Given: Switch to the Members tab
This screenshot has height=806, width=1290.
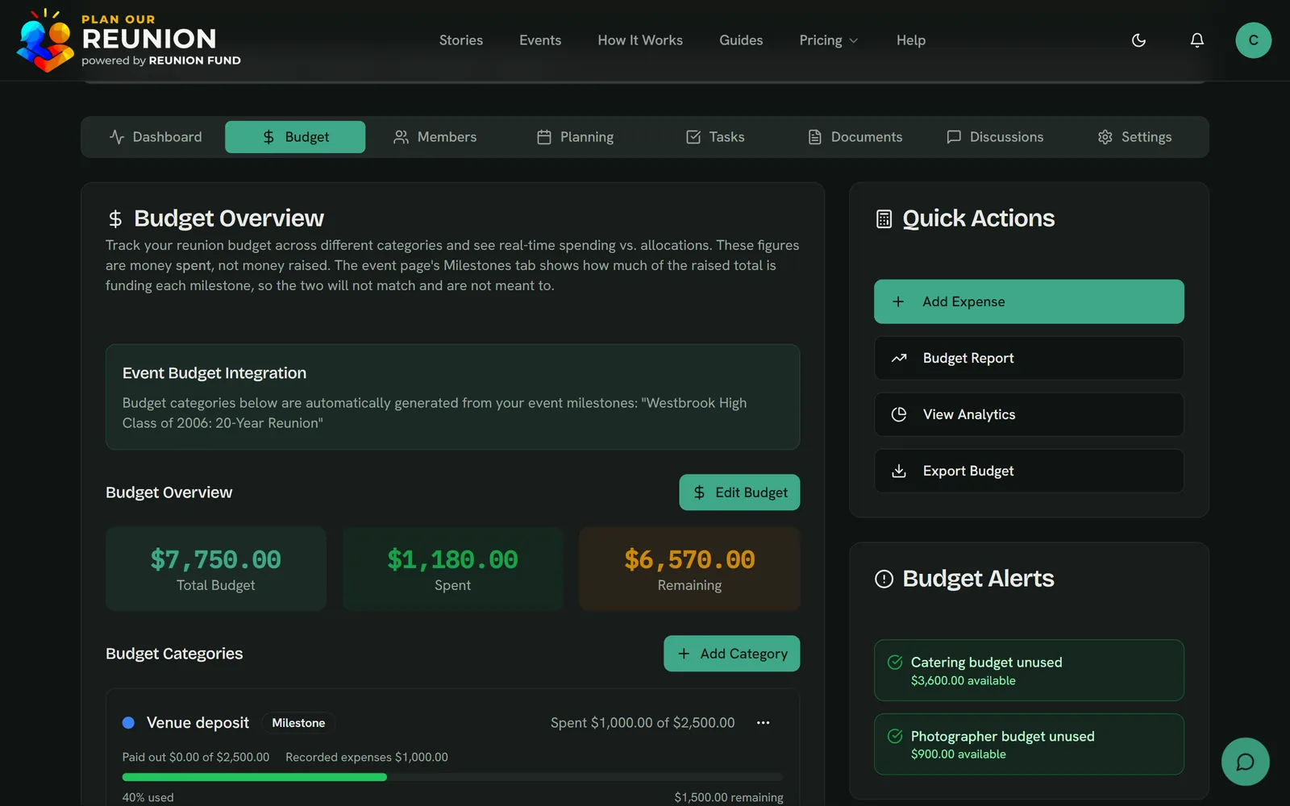Looking at the screenshot, I should (435, 137).
